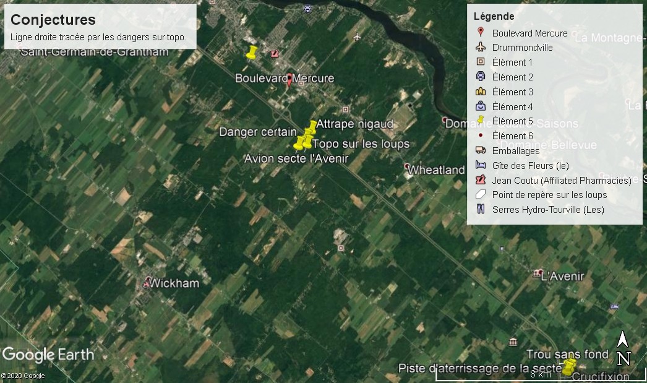The width and height of the screenshot is (647, 383).
Task: Click the Topo sur les loups label
Action: click(x=361, y=144)
